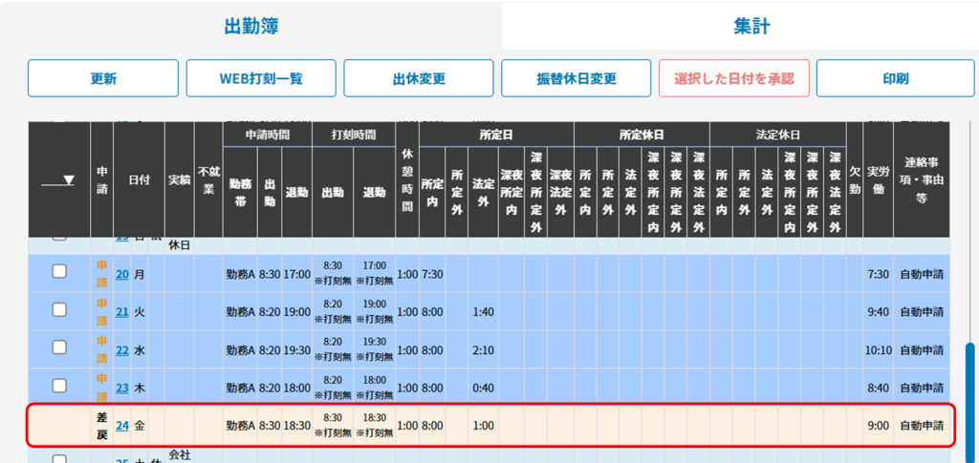The image size is (979, 463).
Task: Open date link 21 in the table
Action: coord(122,312)
